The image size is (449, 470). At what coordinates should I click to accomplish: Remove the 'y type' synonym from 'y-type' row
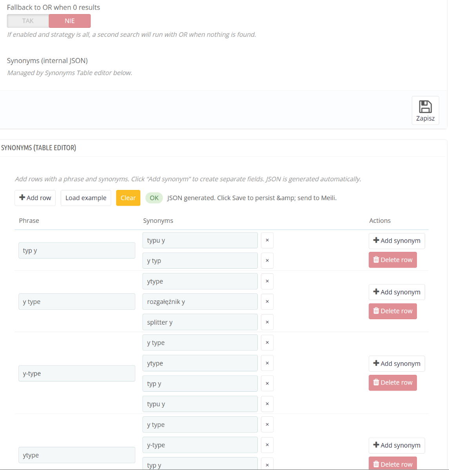tap(267, 343)
